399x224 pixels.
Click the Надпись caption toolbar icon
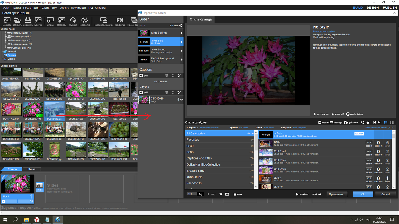61,21
